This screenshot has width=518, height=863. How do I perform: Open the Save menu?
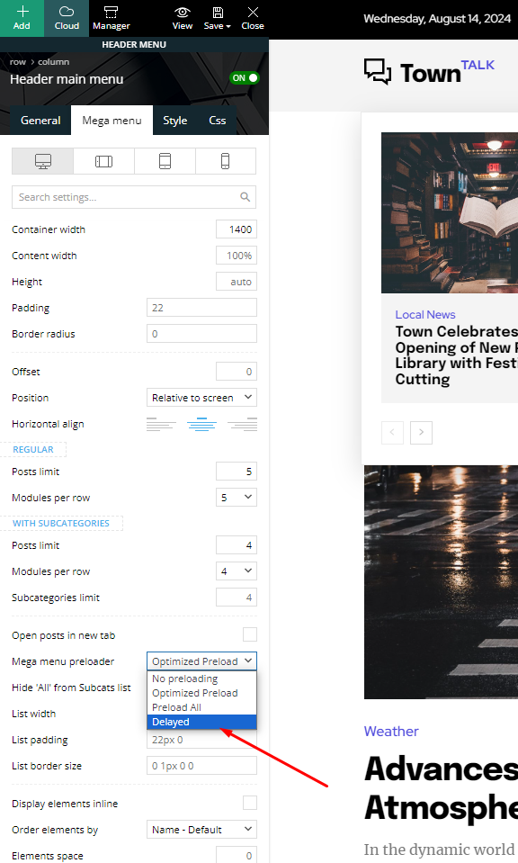218,18
